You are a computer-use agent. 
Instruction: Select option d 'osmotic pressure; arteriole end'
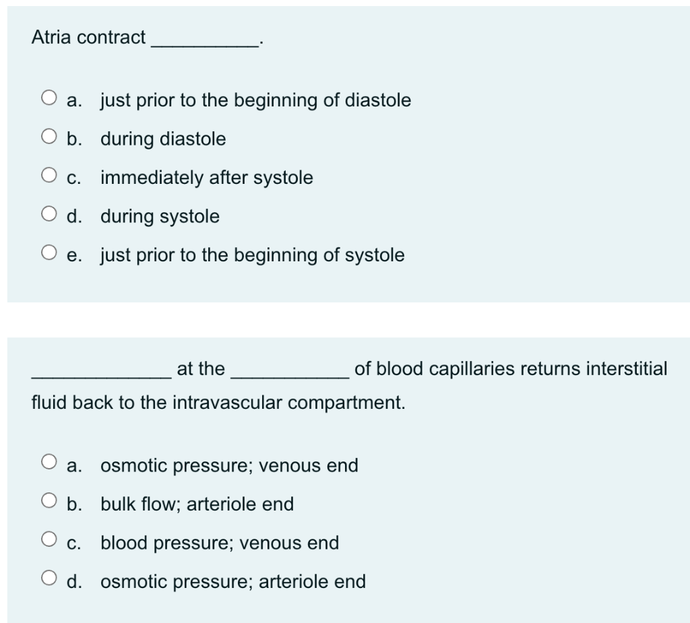[x=49, y=578]
